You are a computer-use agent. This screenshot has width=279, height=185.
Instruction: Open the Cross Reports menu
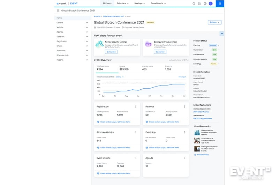[x=158, y=3]
